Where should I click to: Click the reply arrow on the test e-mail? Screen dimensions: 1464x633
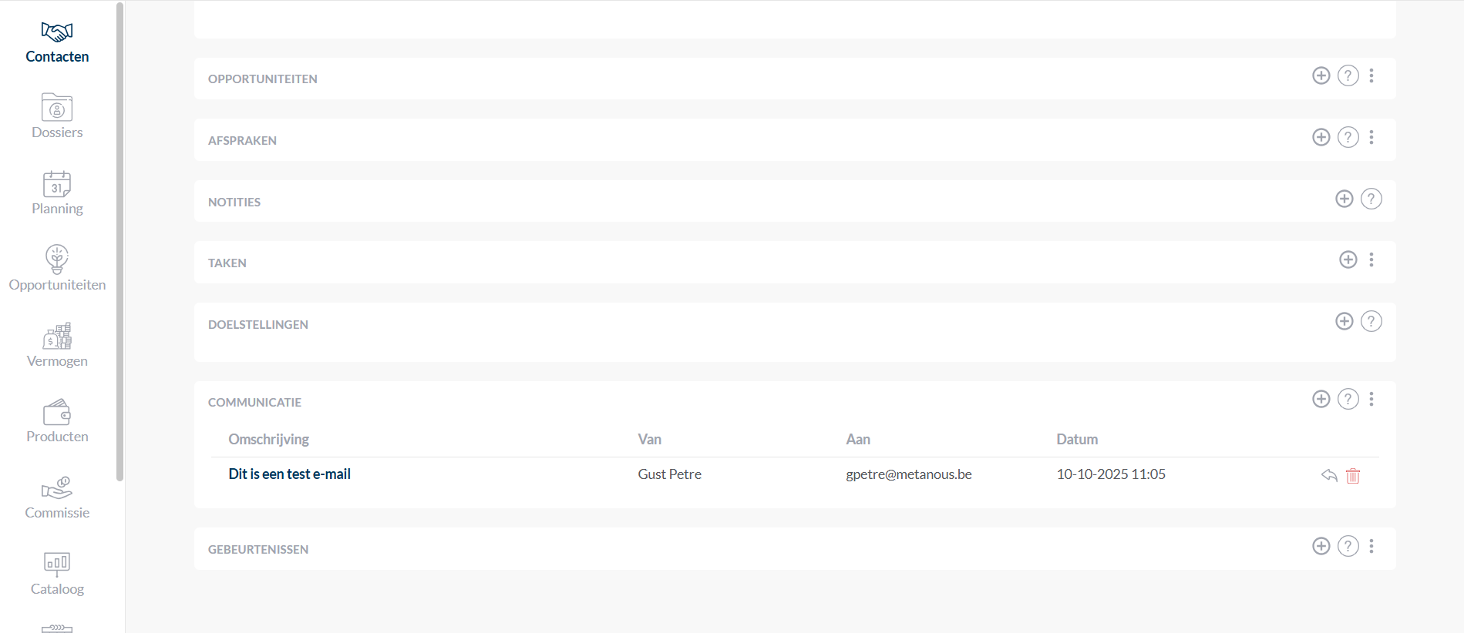click(x=1328, y=475)
